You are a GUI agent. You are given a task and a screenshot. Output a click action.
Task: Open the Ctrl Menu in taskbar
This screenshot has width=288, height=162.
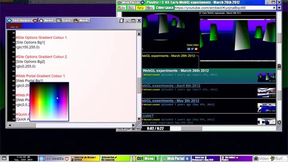coord(146,158)
